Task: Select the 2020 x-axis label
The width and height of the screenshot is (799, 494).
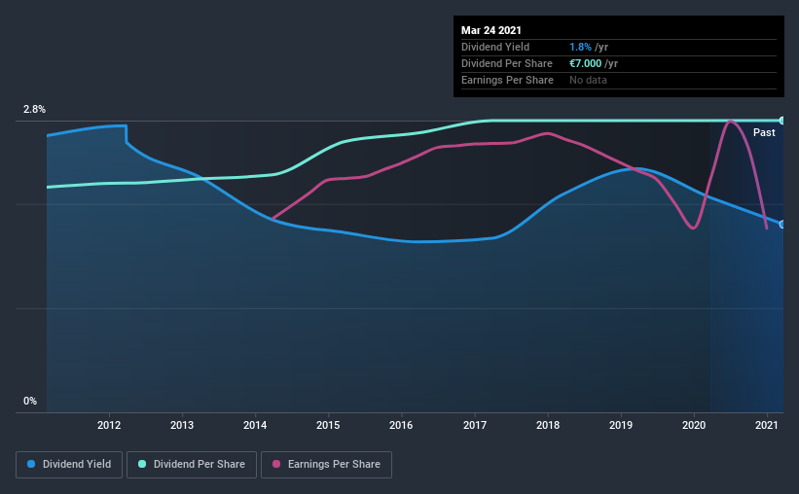Action: tap(694, 425)
